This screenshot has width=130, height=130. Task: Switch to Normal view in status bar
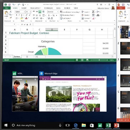pos(77,60)
